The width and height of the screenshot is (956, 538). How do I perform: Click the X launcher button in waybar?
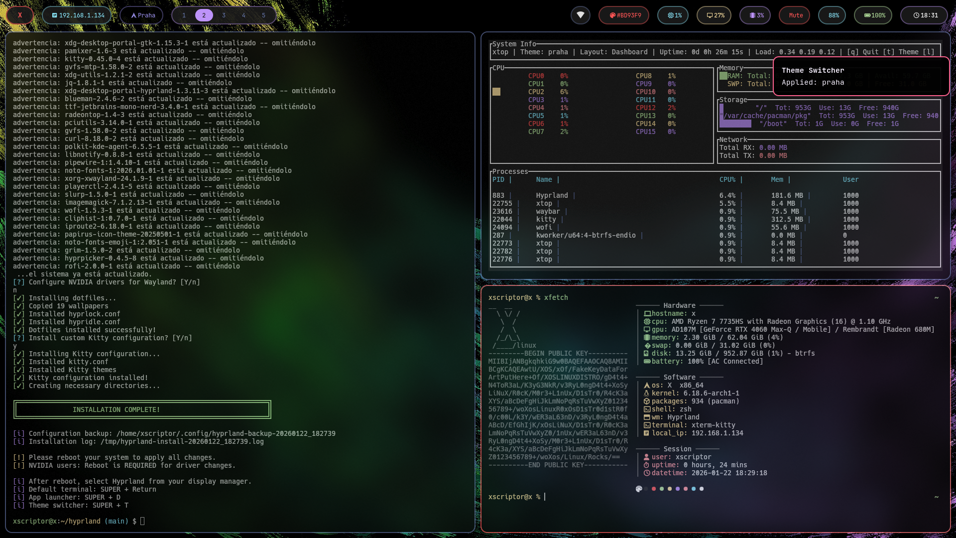tap(20, 15)
